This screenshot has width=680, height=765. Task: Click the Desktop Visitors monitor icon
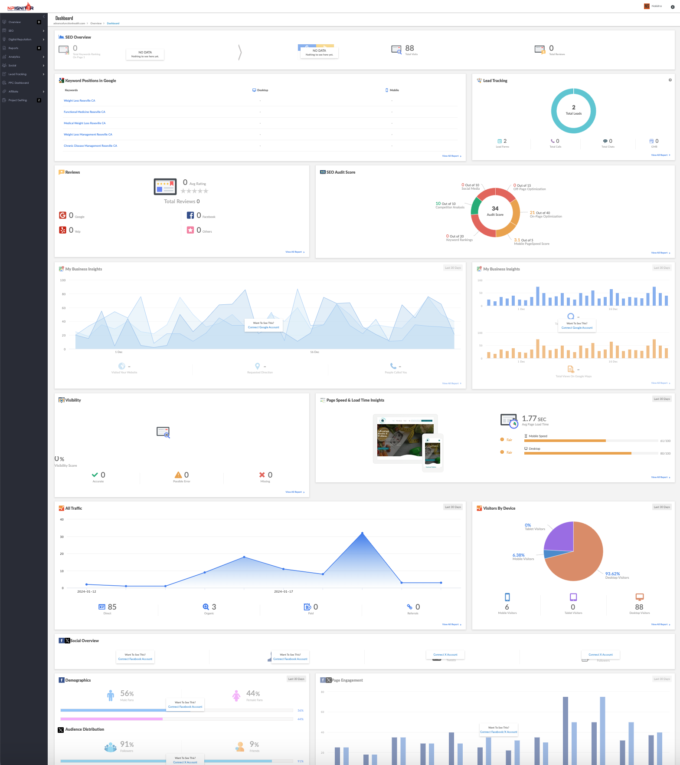pyautogui.click(x=639, y=597)
